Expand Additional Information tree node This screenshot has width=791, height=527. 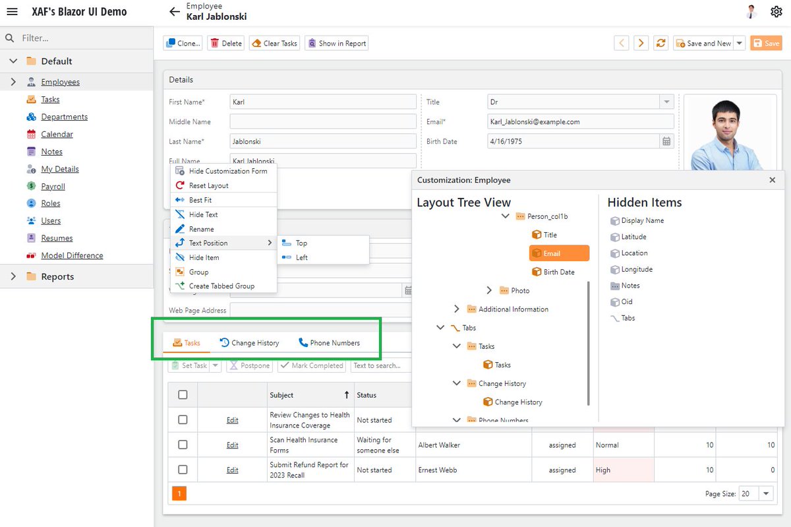[457, 309]
